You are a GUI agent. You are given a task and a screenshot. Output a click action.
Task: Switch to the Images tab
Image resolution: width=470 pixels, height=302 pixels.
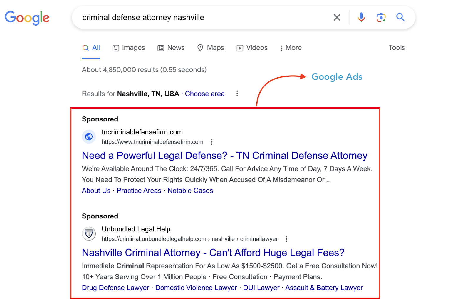(x=129, y=48)
